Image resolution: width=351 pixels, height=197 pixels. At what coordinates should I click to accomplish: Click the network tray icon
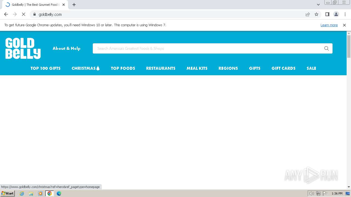[318, 193]
